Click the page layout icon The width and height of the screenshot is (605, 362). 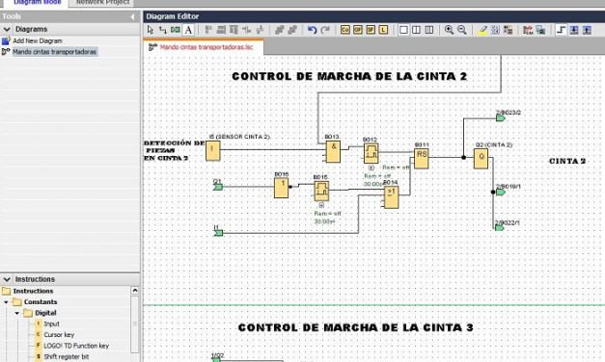coord(495,30)
